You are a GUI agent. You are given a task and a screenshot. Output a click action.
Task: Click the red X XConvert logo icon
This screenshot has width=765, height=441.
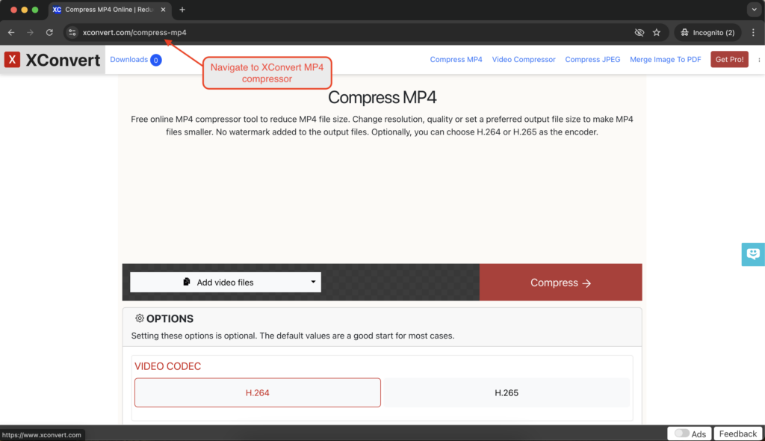[12, 60]
